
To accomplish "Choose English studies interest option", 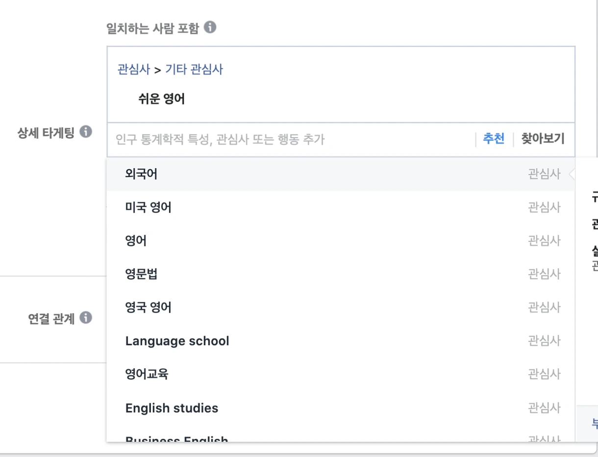I will [172, 408].
